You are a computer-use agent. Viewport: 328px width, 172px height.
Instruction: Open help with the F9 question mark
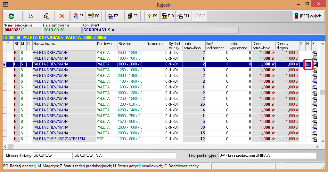[152, 16]
